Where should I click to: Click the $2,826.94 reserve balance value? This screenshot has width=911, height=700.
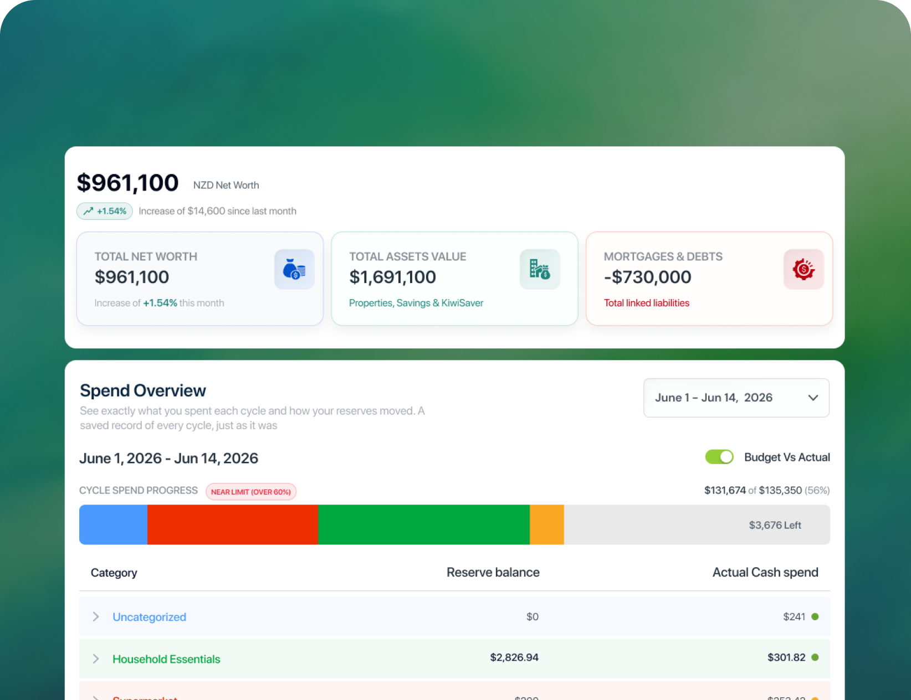point(514,657)
